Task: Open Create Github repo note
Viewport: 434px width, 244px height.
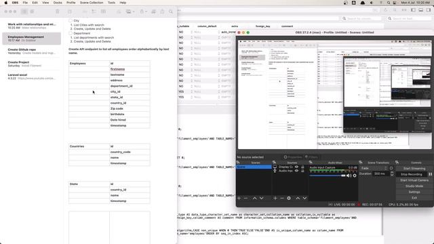Action: [32, 52]
